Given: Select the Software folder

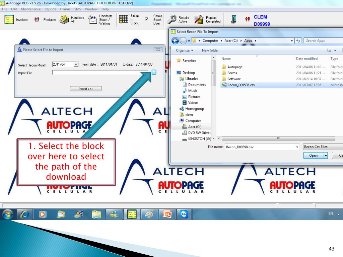Looking at the screenshot, I should (x=234, y=79).
